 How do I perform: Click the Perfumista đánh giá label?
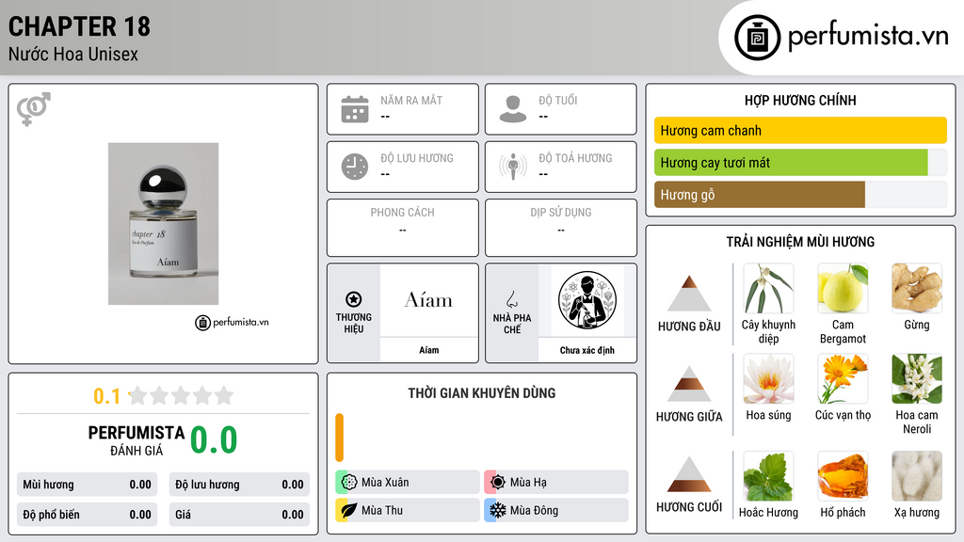[137, 440]
